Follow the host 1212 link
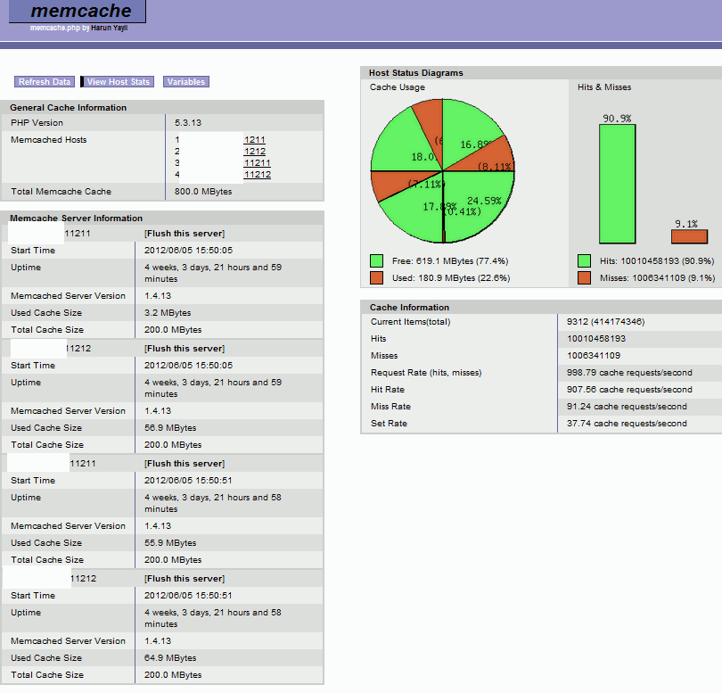This screenshot has width=722, height=693. [253, 152]
